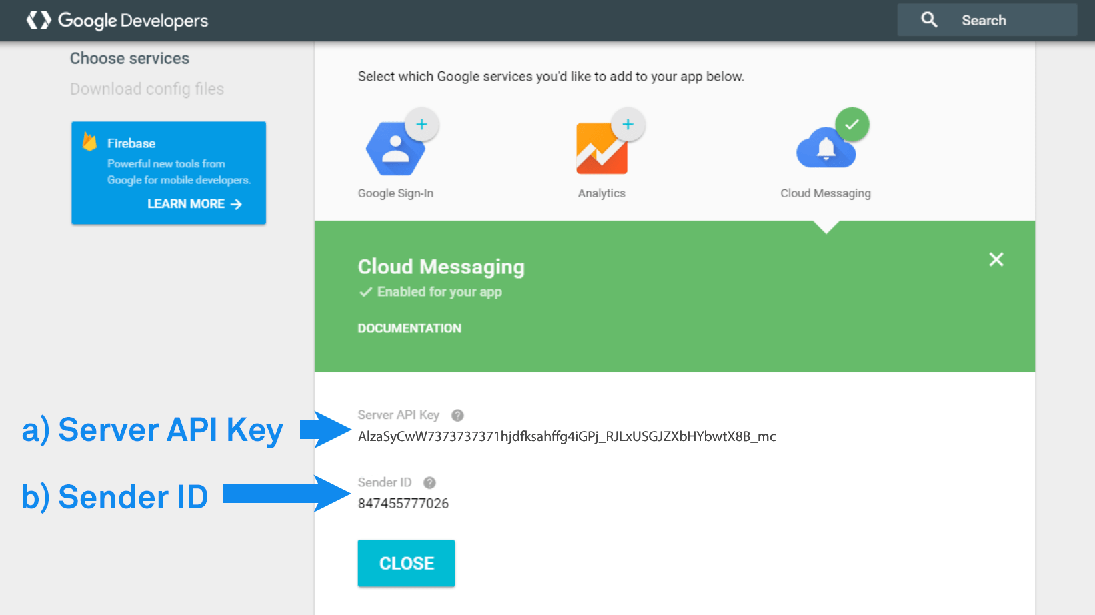Screen dimensions: 1095x615
Task: Click the Firebase flame icon
Action: pyautogui.click(x=89, y=141)
